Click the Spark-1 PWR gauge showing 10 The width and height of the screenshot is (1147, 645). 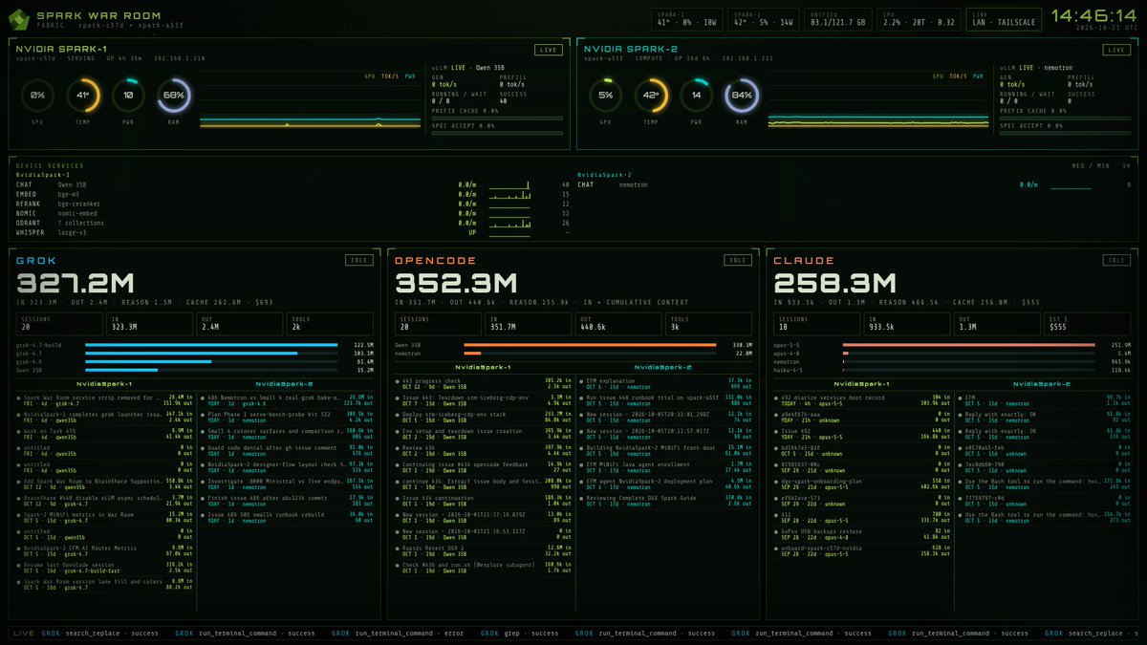128,96
